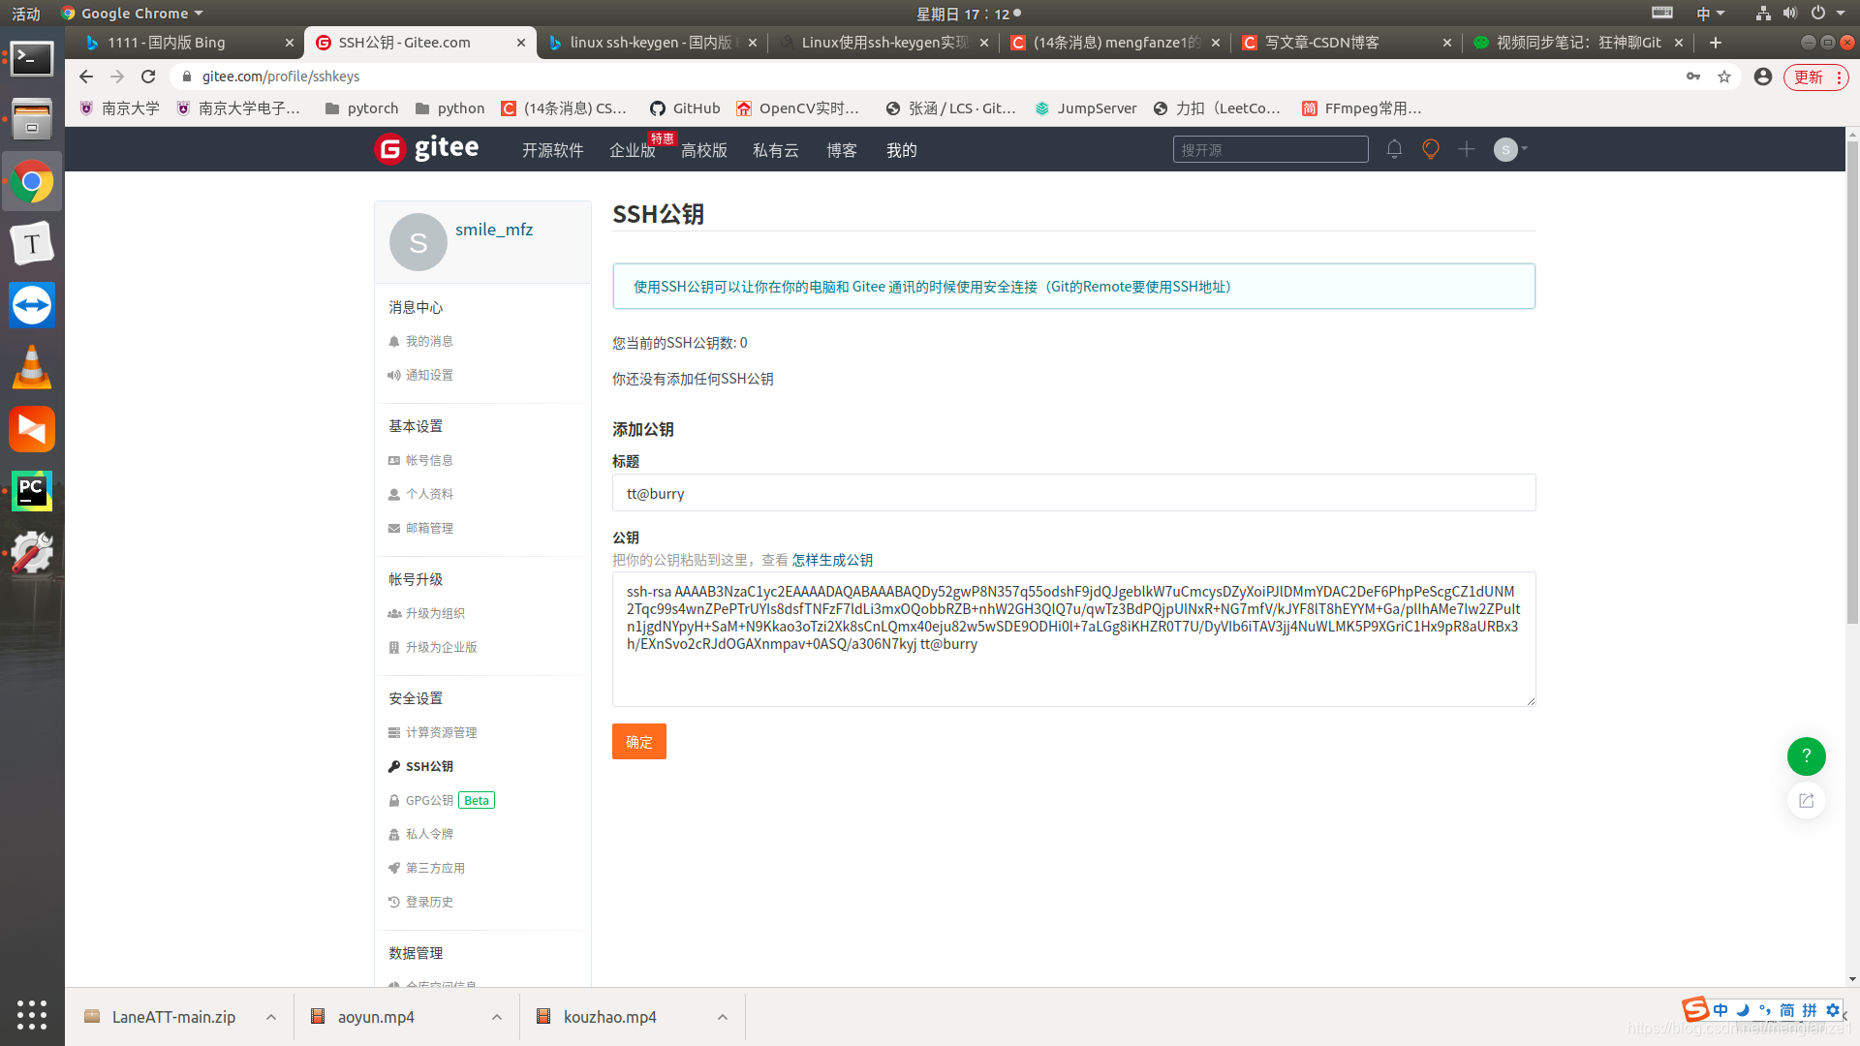Open the 开源软件 navigation menu item

552,150
